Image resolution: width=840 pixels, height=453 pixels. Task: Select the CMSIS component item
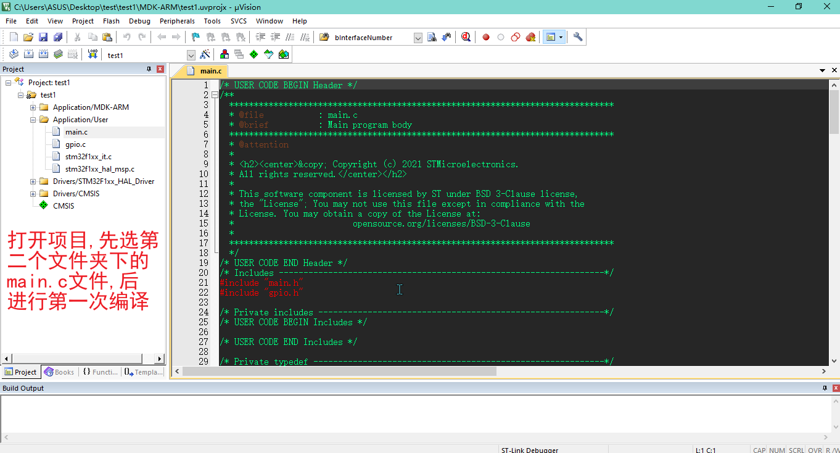click(x=64, y=206)
